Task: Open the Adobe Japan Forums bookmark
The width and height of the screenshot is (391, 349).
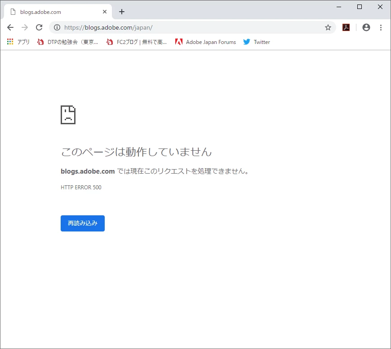Action: pos(205,42)
